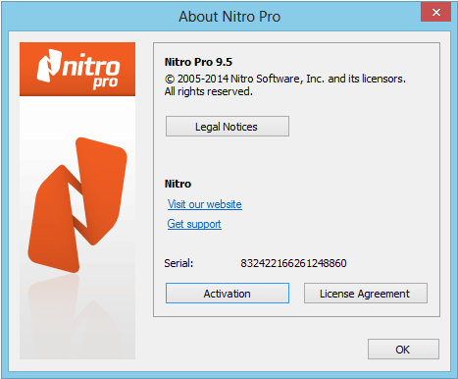Screen dimensions: 458x379
Task: Click the copyright symbol before 2005-2014
Action: click(x=170, y=79)
